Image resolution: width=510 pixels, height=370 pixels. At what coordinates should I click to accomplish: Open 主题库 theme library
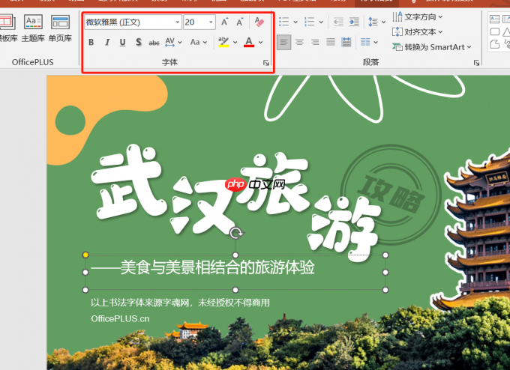(x=33, y=28)
